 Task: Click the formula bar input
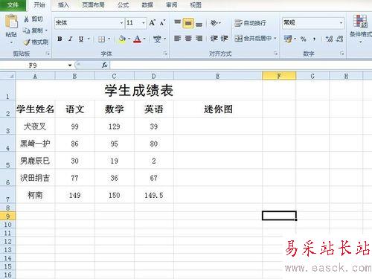[x=240, y=65]
